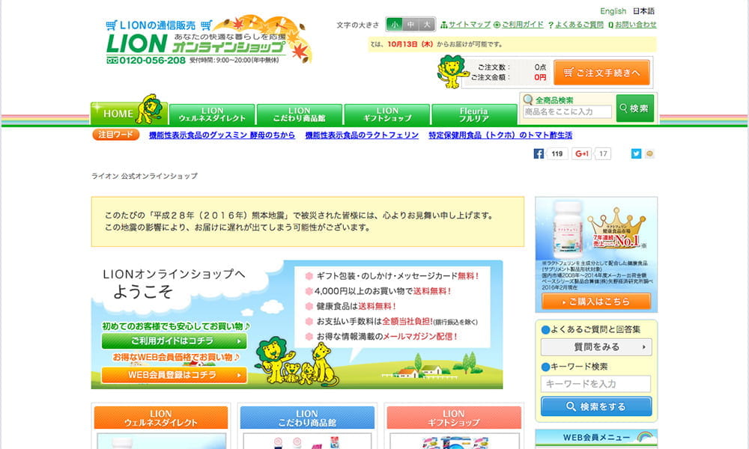Focus the product name search field

(567, 112)
